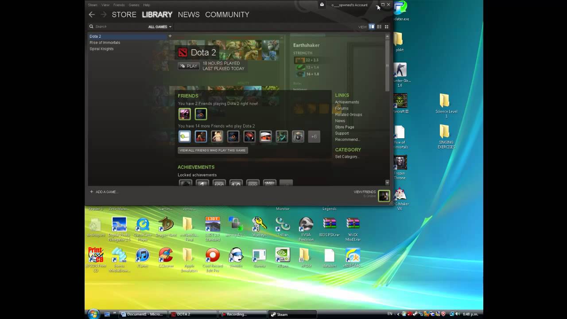The height and width of the screenshot is (319, 567).
Task: Open the ALL GAMES filter dropdown
Action: point(159,27)
